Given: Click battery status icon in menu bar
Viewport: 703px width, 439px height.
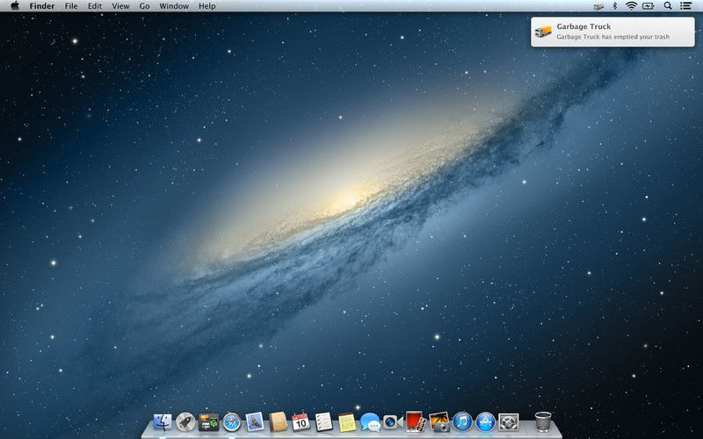Looking at the screenshot, I should point(649,6).
